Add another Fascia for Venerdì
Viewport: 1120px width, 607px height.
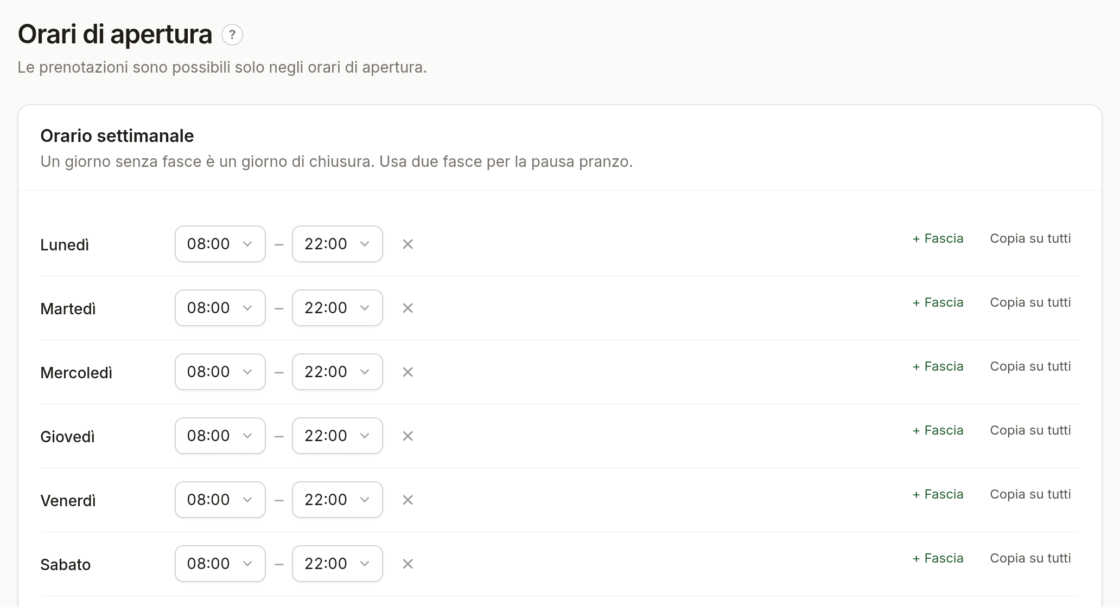(x=938, y=494)
